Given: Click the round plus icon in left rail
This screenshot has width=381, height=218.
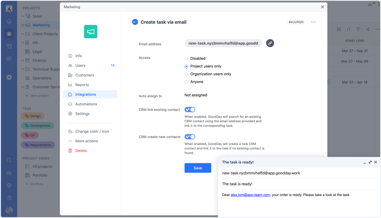Looking at the screenshot, I should click(x=9, y=77).
